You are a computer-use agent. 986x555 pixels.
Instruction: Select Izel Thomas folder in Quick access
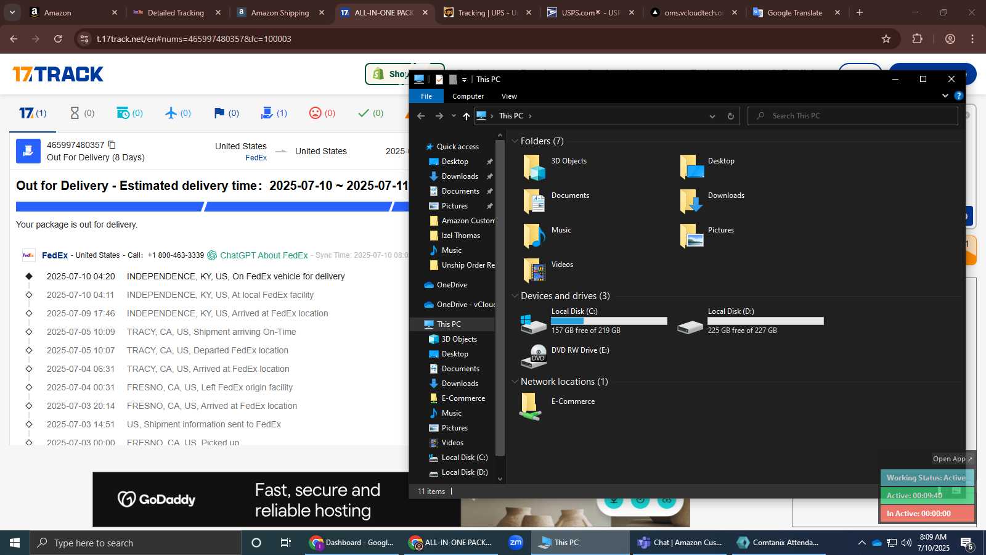(x=460, y=236)
